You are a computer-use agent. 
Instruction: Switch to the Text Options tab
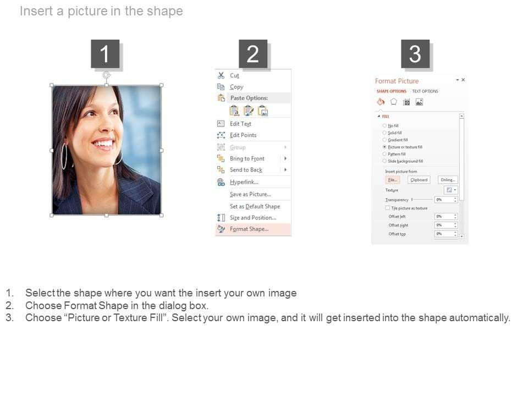pos(425,91)
